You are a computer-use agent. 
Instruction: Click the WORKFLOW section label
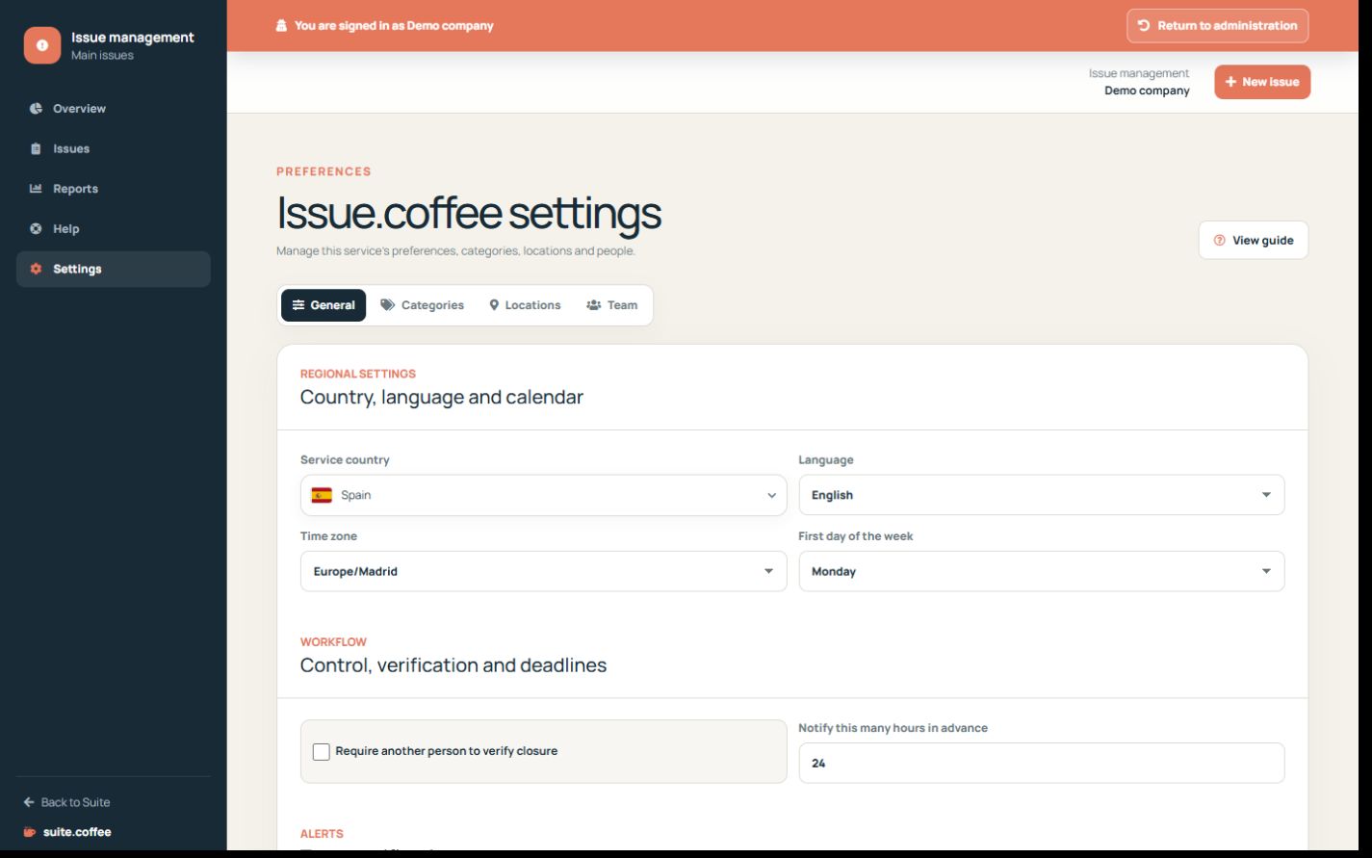tap(333, 641)
